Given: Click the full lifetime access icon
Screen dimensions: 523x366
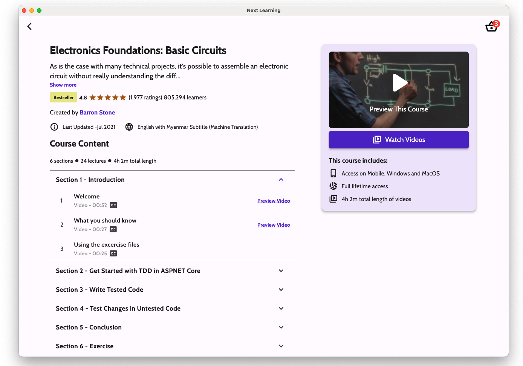Looking at the screenshot, I should pos(333,186).
